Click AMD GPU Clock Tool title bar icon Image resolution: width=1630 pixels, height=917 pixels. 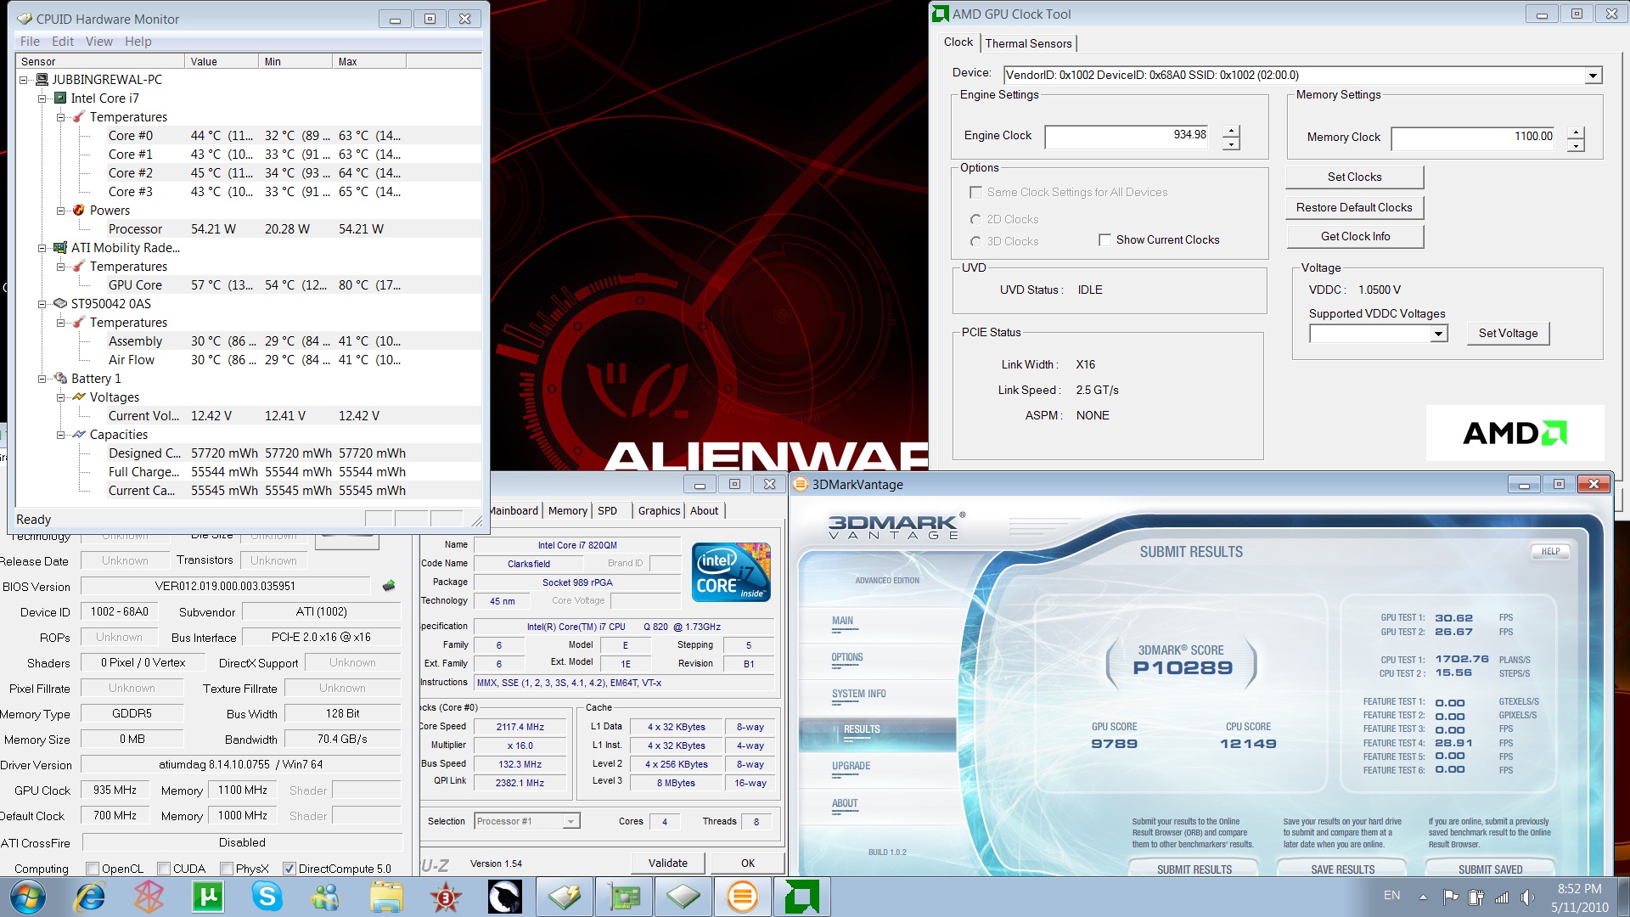tap(940, 14)
